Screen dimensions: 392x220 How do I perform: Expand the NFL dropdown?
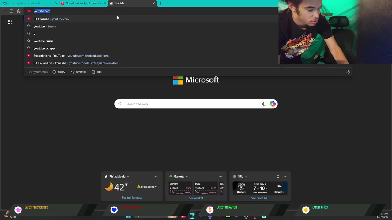pos(245,176)
